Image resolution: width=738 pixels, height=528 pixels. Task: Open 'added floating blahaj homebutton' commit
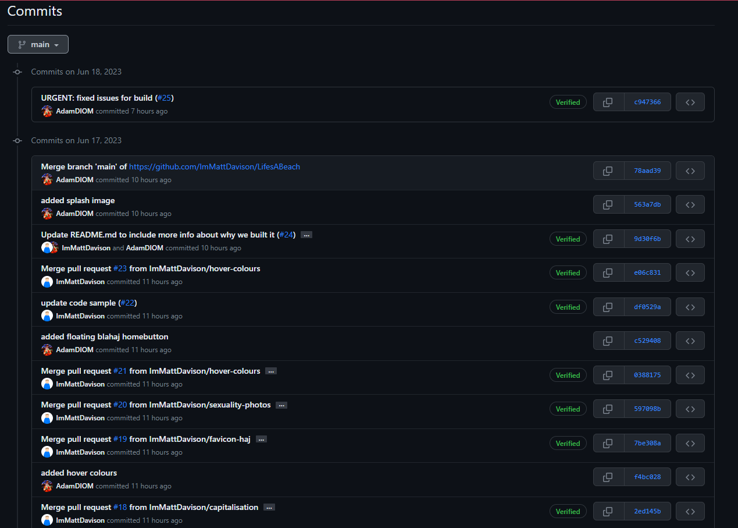(x=105, y=336)
